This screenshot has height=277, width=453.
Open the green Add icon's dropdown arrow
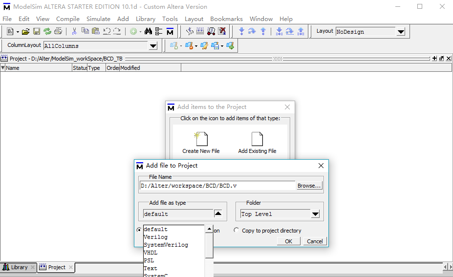140,32
